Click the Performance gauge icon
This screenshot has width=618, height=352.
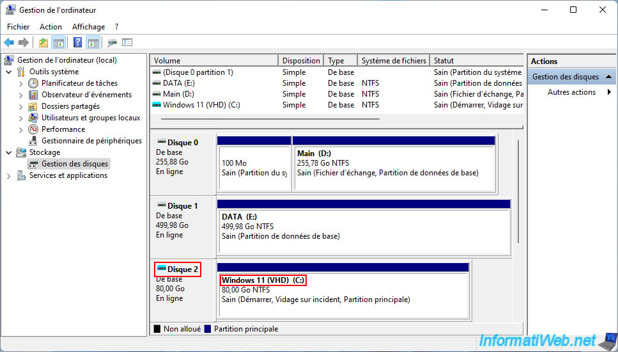[33, 129]
